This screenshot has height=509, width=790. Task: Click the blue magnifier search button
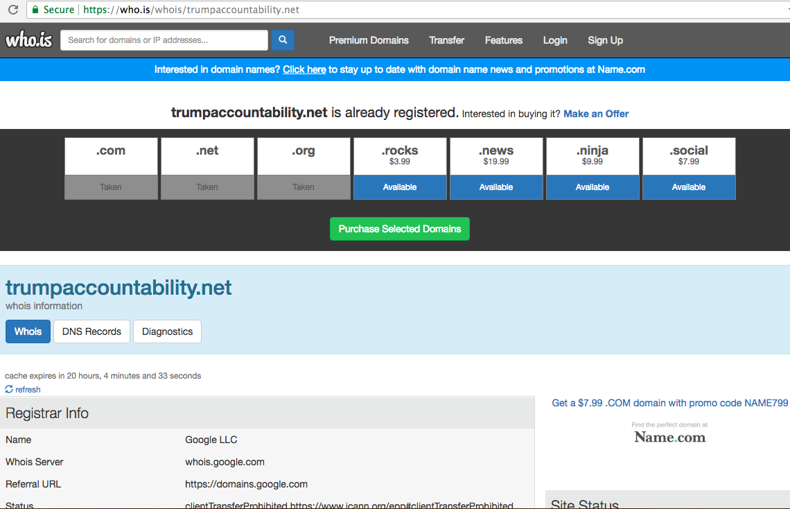[283, 40]
